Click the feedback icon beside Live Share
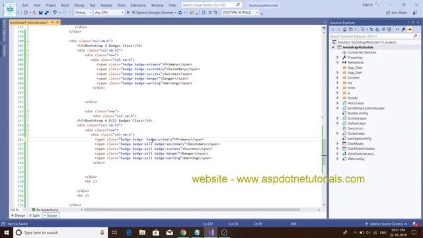Viewport: 423px width, 238px height. pyautogui.click(x=415, y=13)
